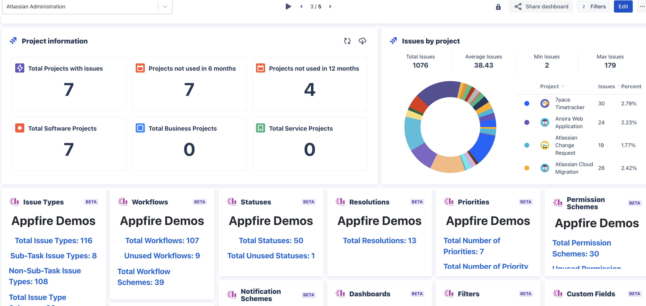Expand the Atlassian Administration dropdown
Image resolution: width=646 pixels, height=306 pixels.
click(x=165, y=6)
